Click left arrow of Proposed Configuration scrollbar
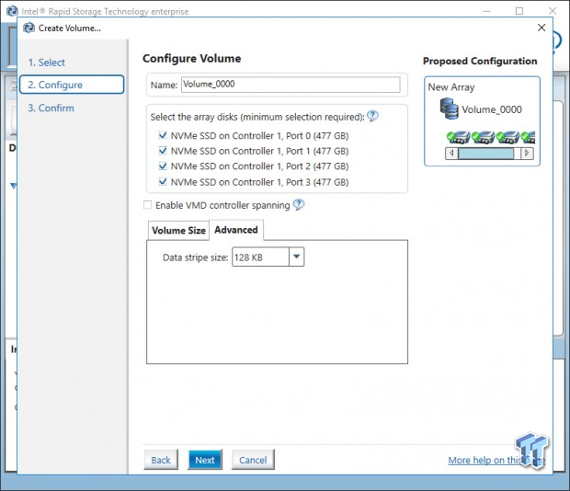The width and height of the screenshot is (570, 491). (451, 154)
